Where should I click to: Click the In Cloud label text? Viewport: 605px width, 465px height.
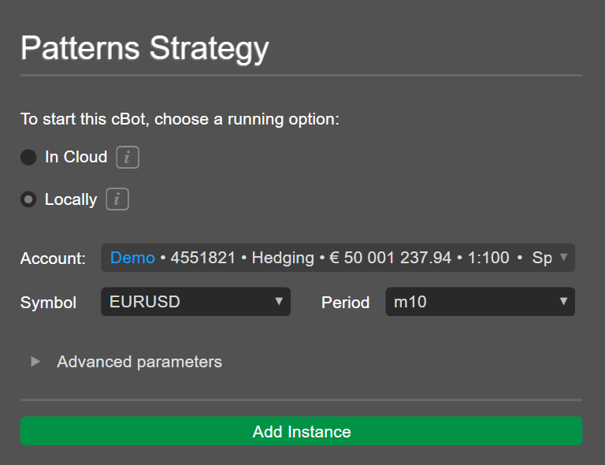(76, 157)
